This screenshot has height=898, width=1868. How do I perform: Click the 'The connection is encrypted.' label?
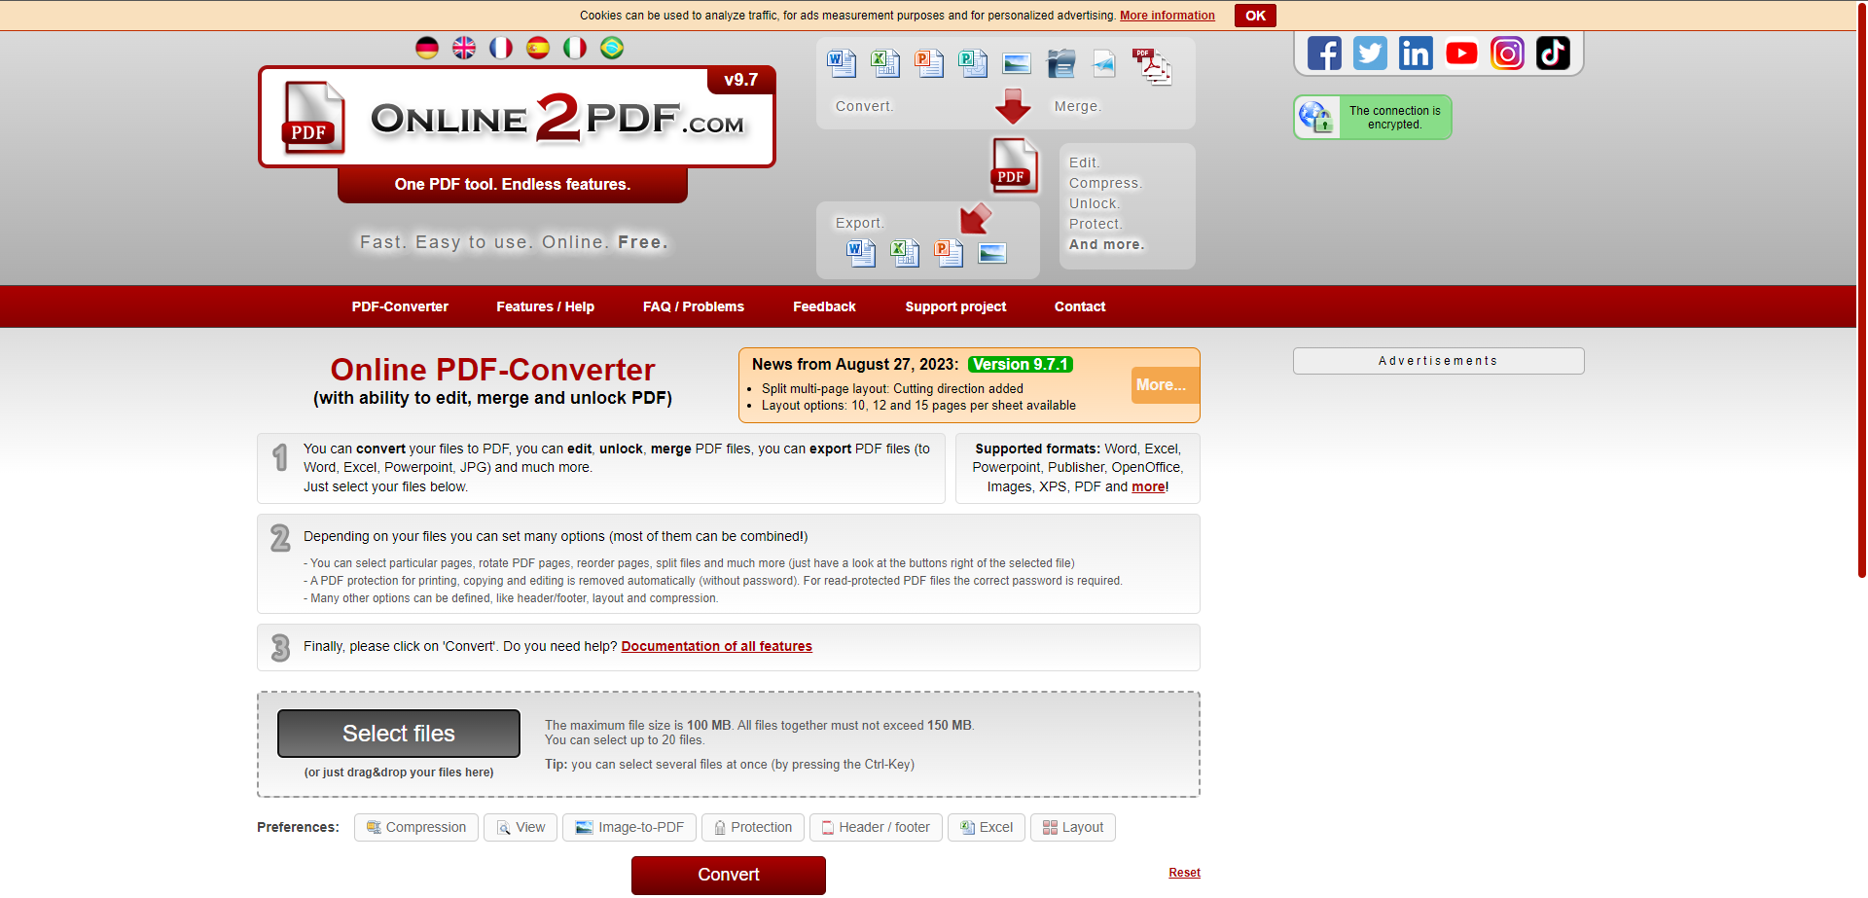coord(1394,118)
